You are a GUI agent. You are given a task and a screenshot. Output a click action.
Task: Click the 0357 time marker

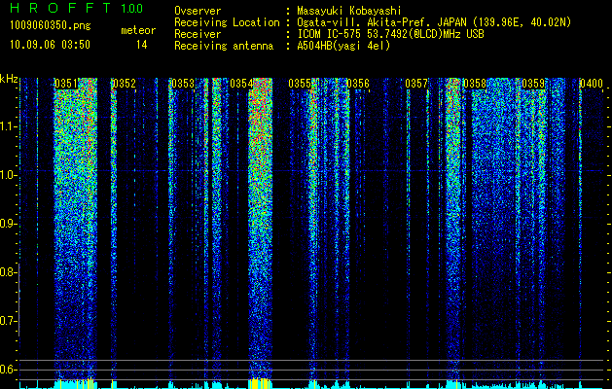click(x=416, y=84)
